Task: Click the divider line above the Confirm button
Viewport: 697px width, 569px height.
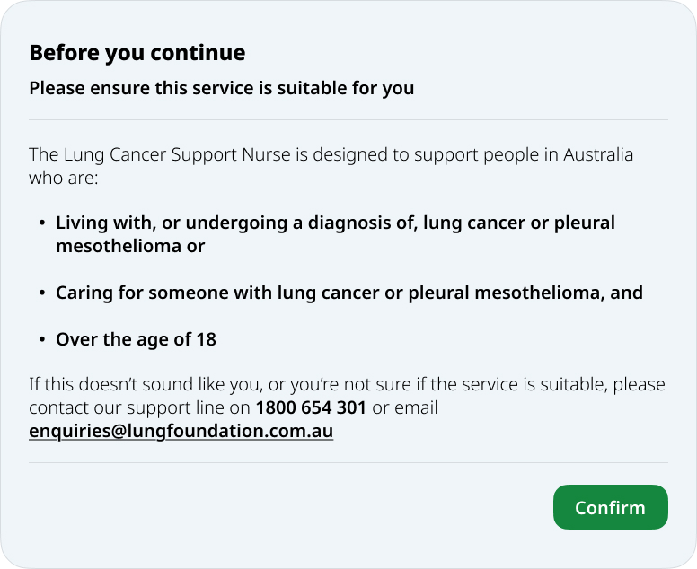Action: [x=348, y=463]
